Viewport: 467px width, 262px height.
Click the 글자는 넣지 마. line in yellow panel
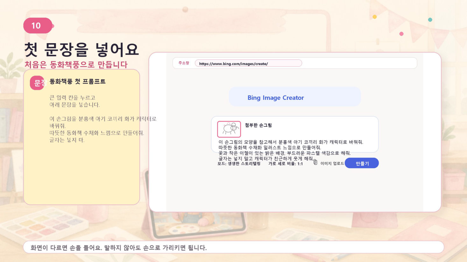pyautogui.click(x=67, y=140)
